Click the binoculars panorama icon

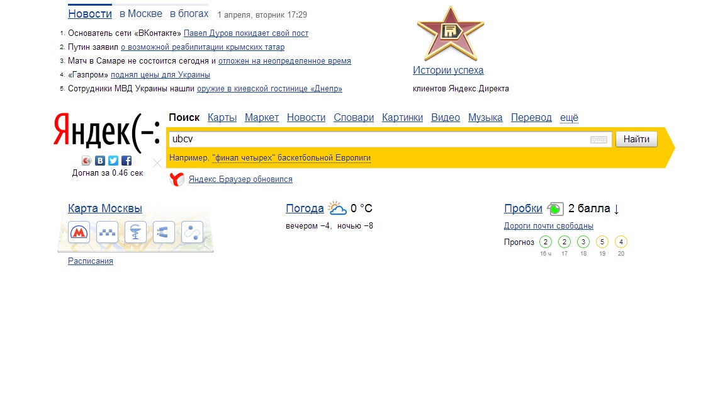pyautogui.click(x=164, y=232)
